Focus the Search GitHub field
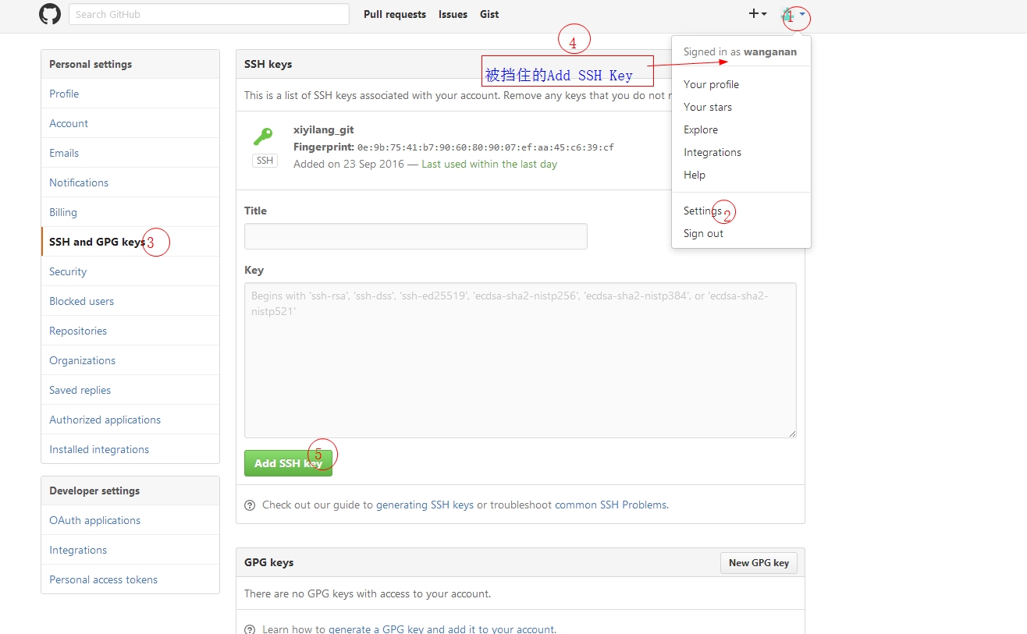This screenshot has height=634, width=1027. [x=209, y=14]
